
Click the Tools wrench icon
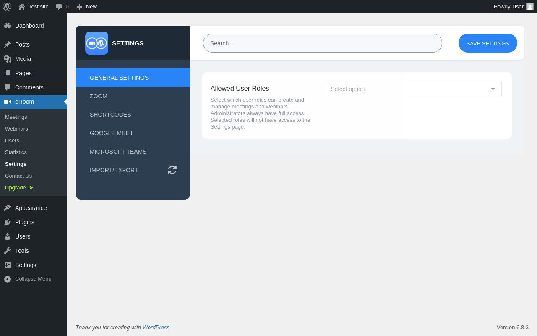(8, 251)
